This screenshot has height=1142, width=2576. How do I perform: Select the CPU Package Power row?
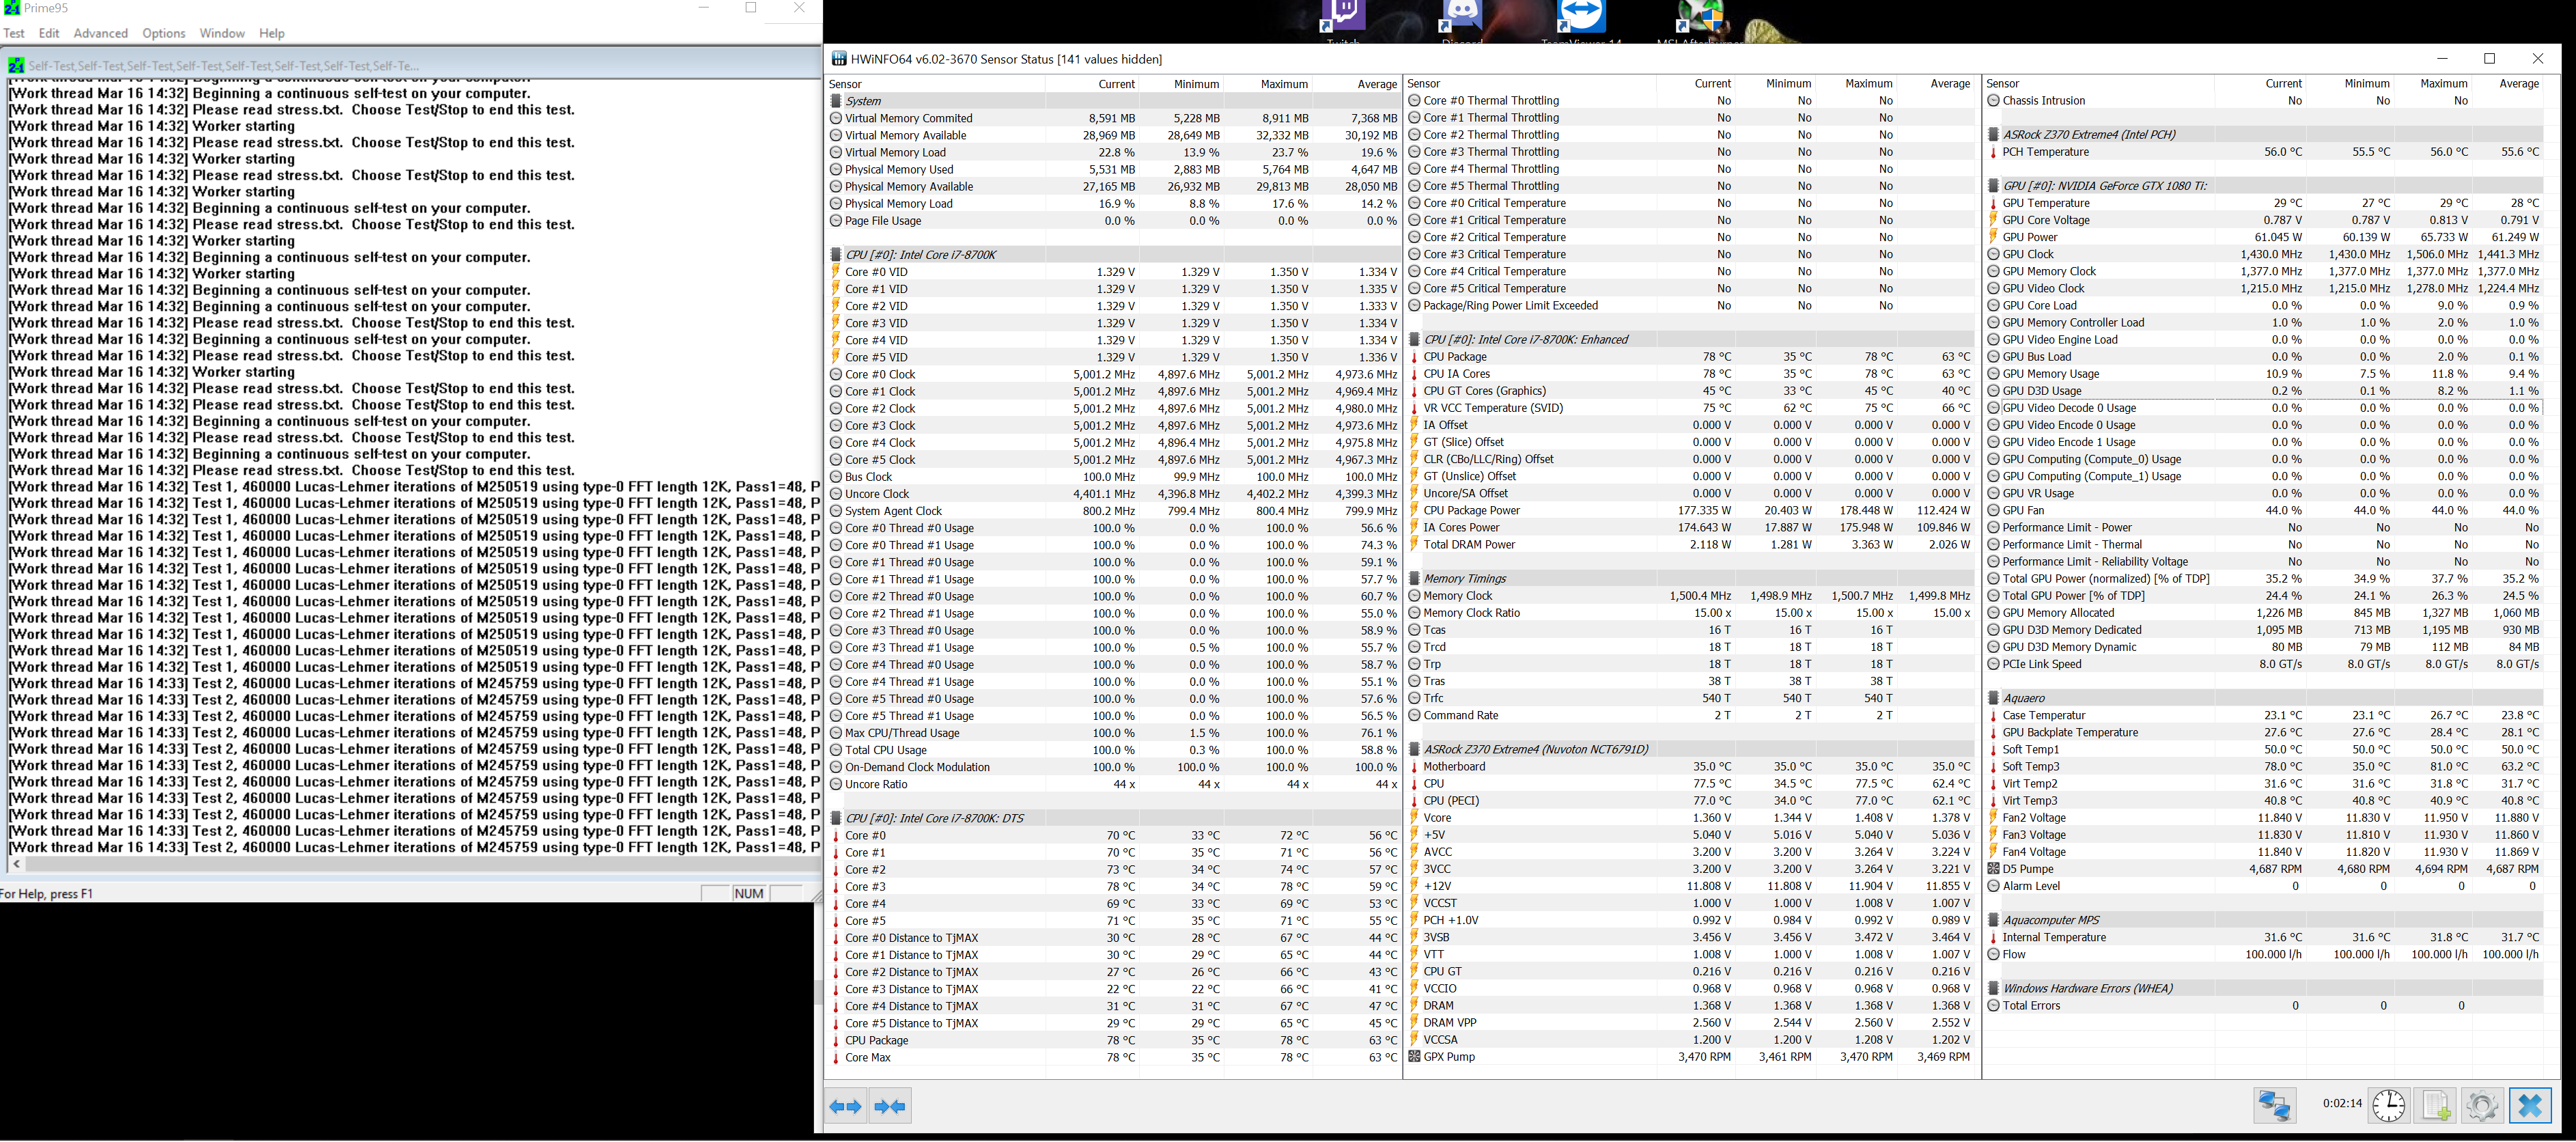pos(1690,510)
